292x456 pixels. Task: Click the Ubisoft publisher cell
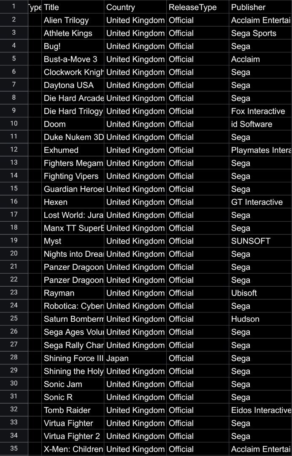[x=261, y=293]
